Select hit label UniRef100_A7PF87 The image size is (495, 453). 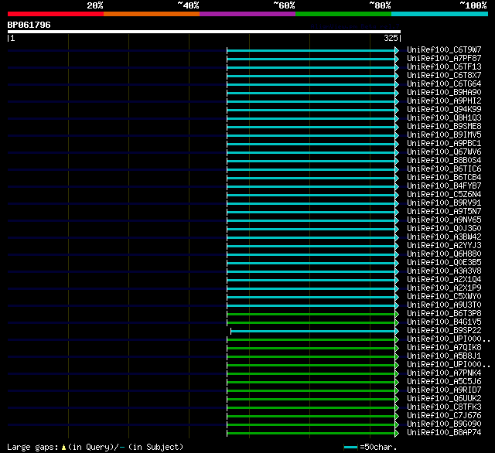pyautogui.click(x=444, y=58)
